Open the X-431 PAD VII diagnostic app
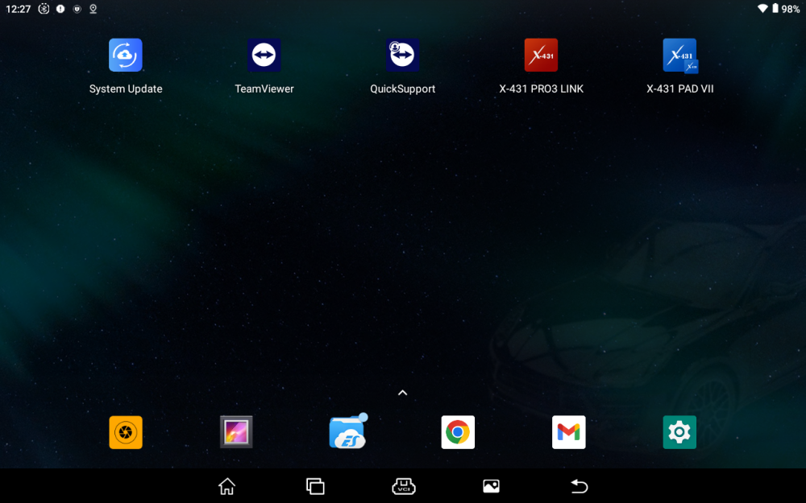 tap(679, 56)
